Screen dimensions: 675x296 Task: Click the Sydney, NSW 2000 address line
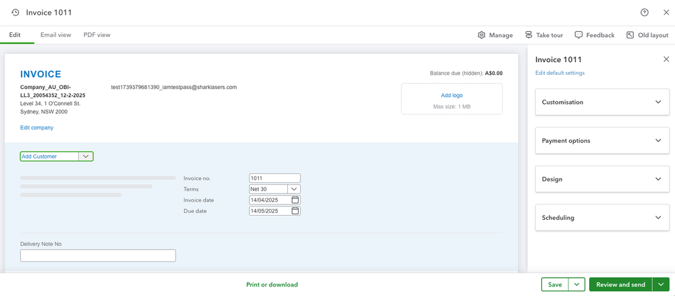pyautogui.click(x=44, y=112)
